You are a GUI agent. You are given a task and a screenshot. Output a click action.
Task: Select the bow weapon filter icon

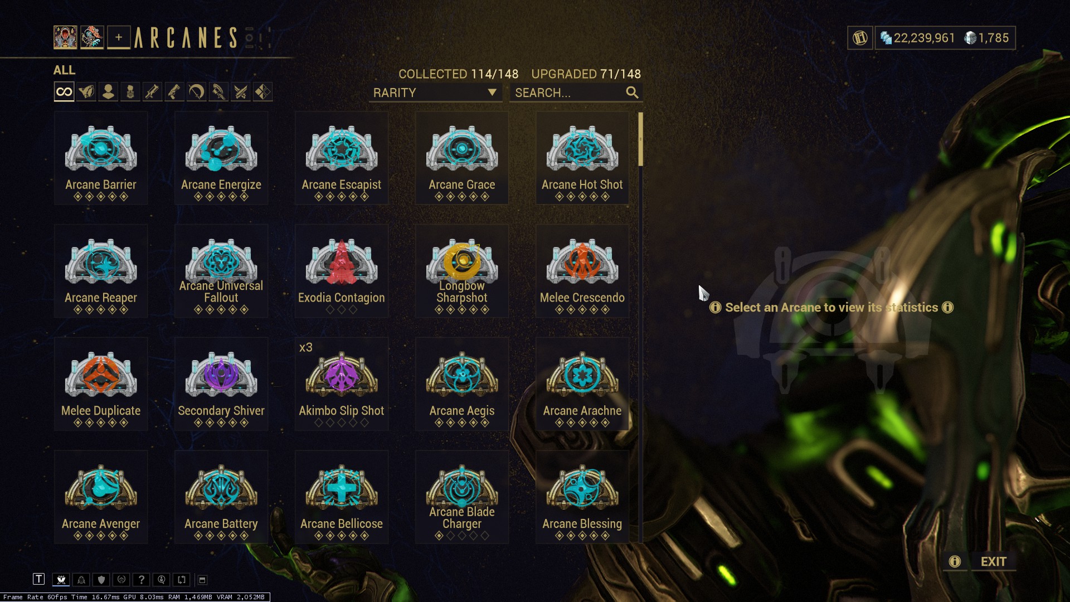(x=196, y=92)
